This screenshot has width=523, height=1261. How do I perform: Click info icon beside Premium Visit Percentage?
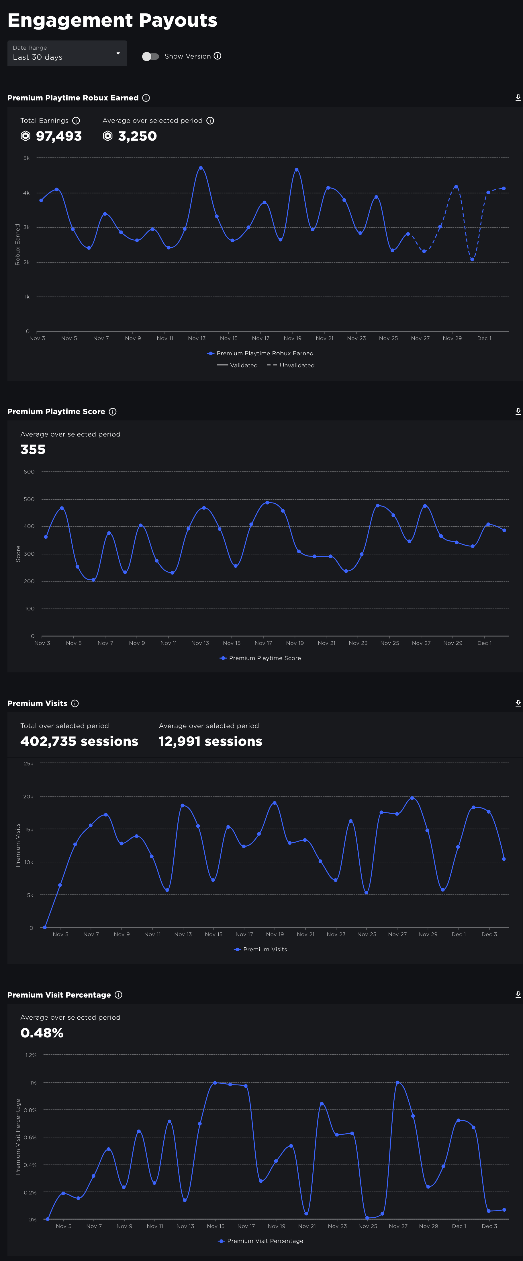point(118,995)
